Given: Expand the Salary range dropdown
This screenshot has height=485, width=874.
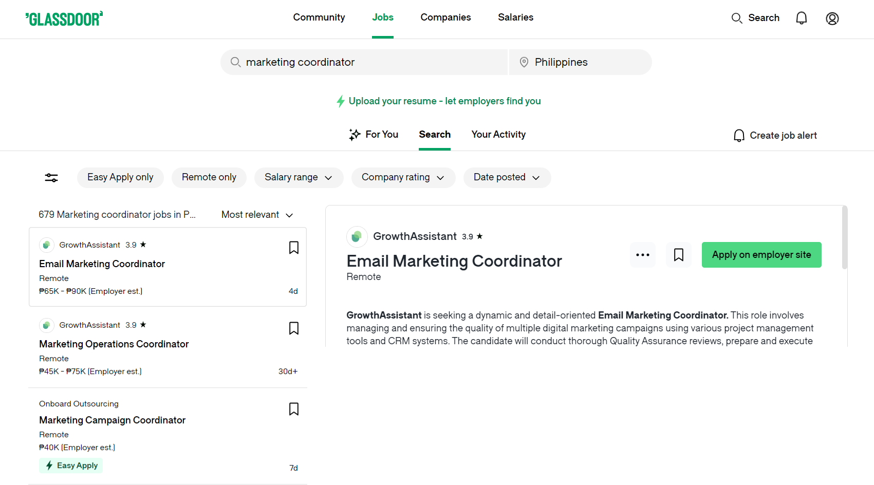Looking at the screenshot, I should pos(299,177).
